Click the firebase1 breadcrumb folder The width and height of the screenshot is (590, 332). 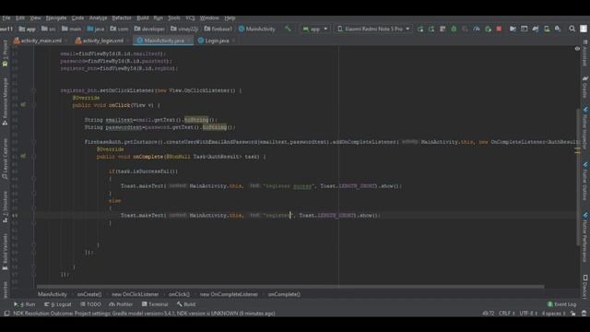tap(218, 29)
